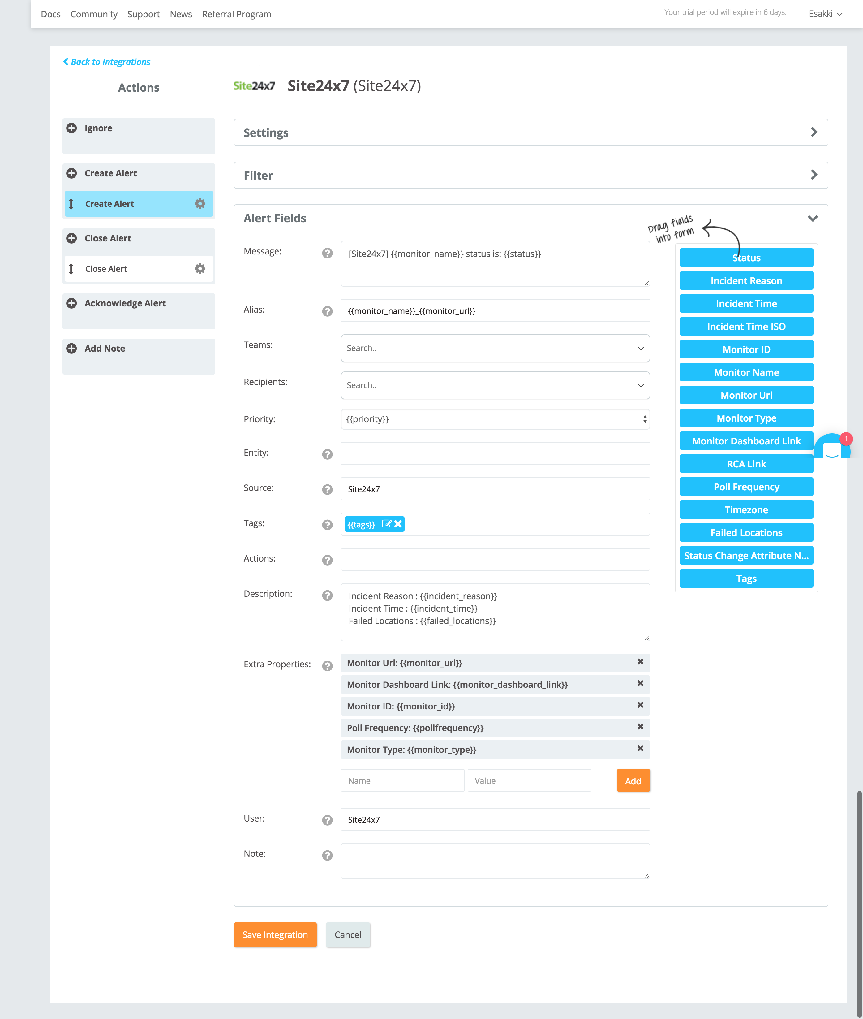Click gear icon on Close Alert action

pyautogui.click(x=200, y=269)
